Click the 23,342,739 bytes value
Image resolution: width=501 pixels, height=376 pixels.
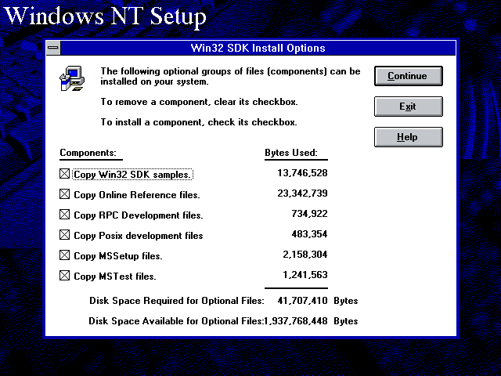(x=302, y=193)
